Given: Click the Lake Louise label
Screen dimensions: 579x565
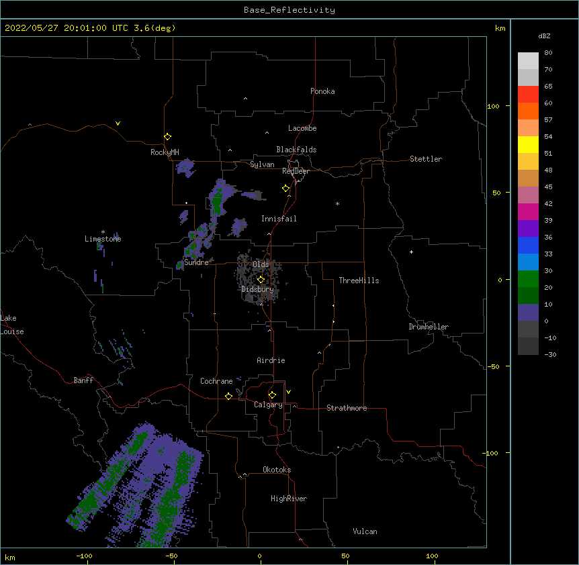Looking at the screenshot, I should point(12,325).
